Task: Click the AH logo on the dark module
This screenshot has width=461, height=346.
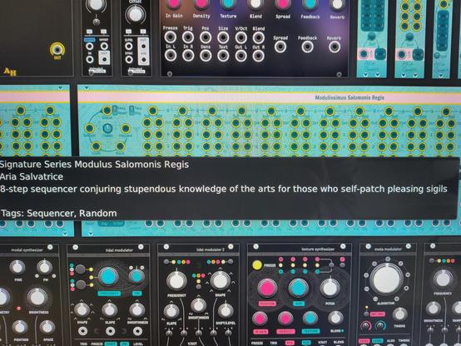Action: pos(10,72)
